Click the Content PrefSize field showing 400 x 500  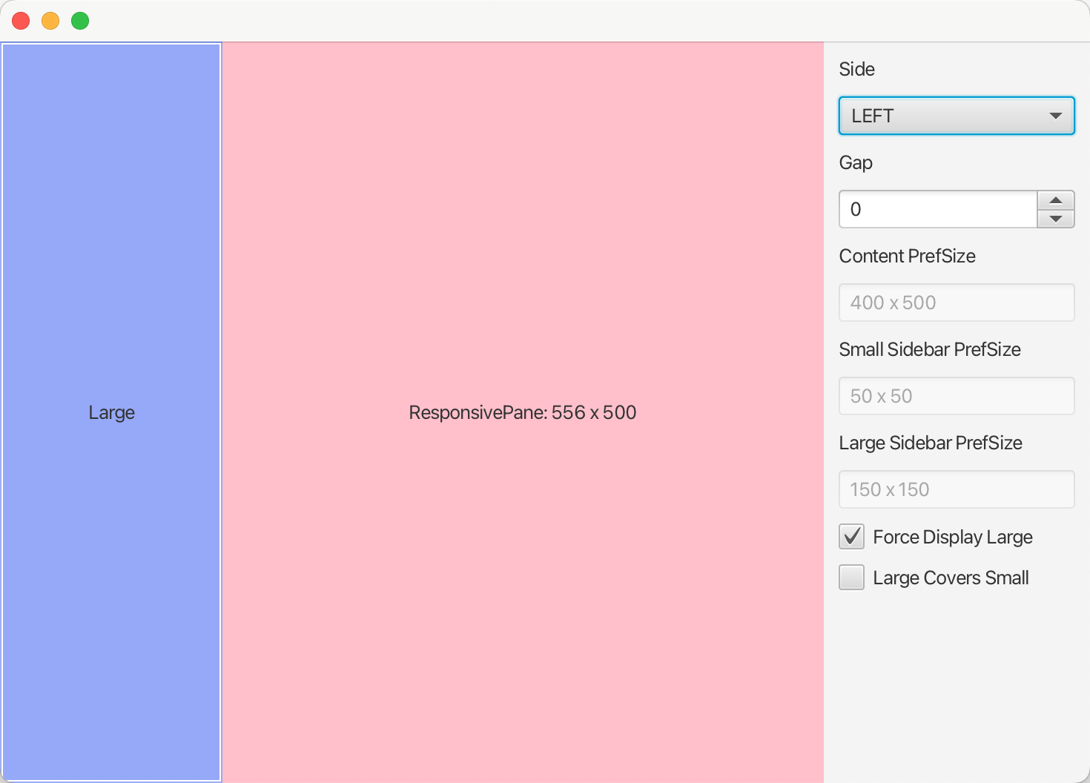pyautogui.click(x=956, y=303)
